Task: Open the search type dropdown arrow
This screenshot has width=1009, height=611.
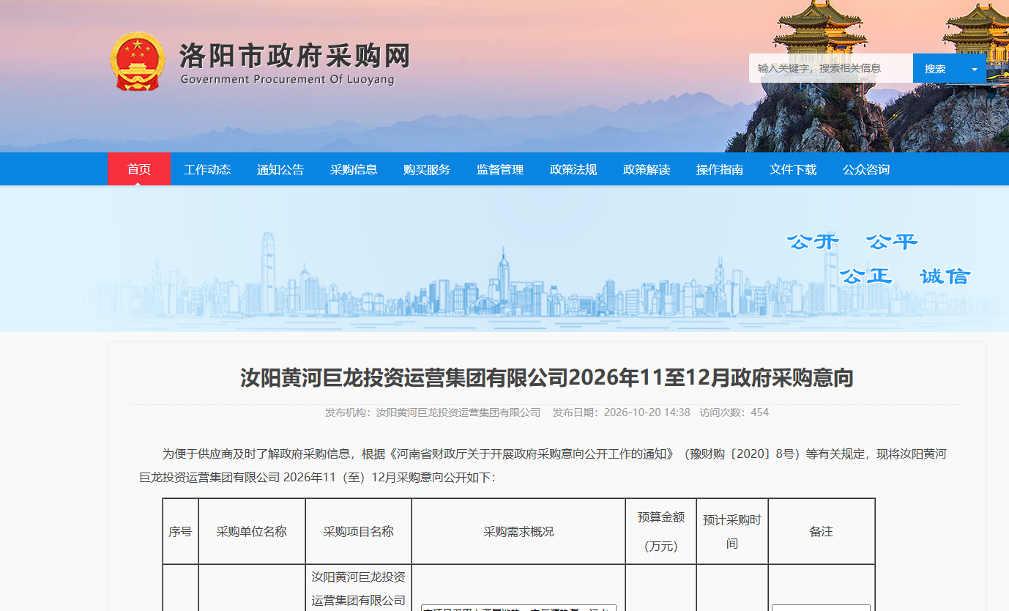Action: (x=975, y=69)
